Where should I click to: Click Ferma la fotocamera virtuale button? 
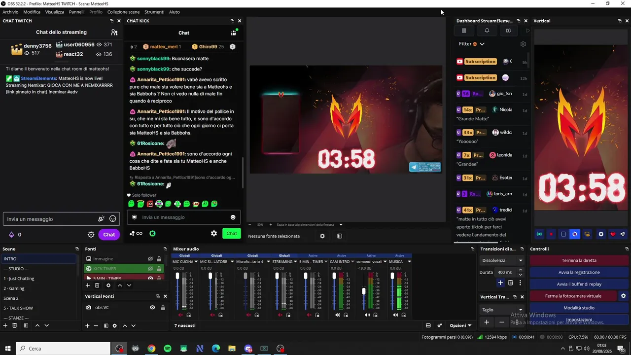tap(573, 296)
